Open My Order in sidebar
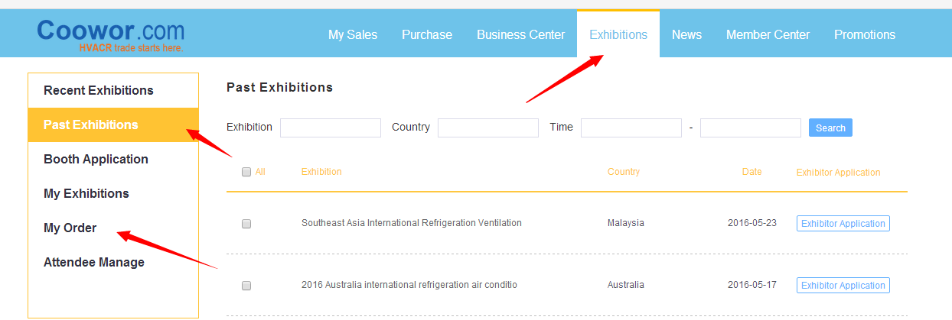This screenshot has width=952, height=320. [70, 228]
